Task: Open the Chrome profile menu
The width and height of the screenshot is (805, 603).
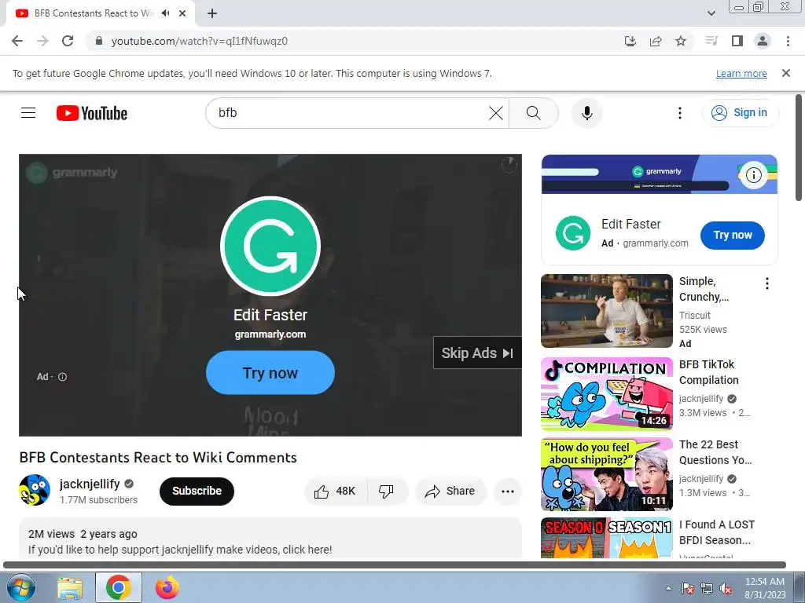Action: tap(763, 41)
